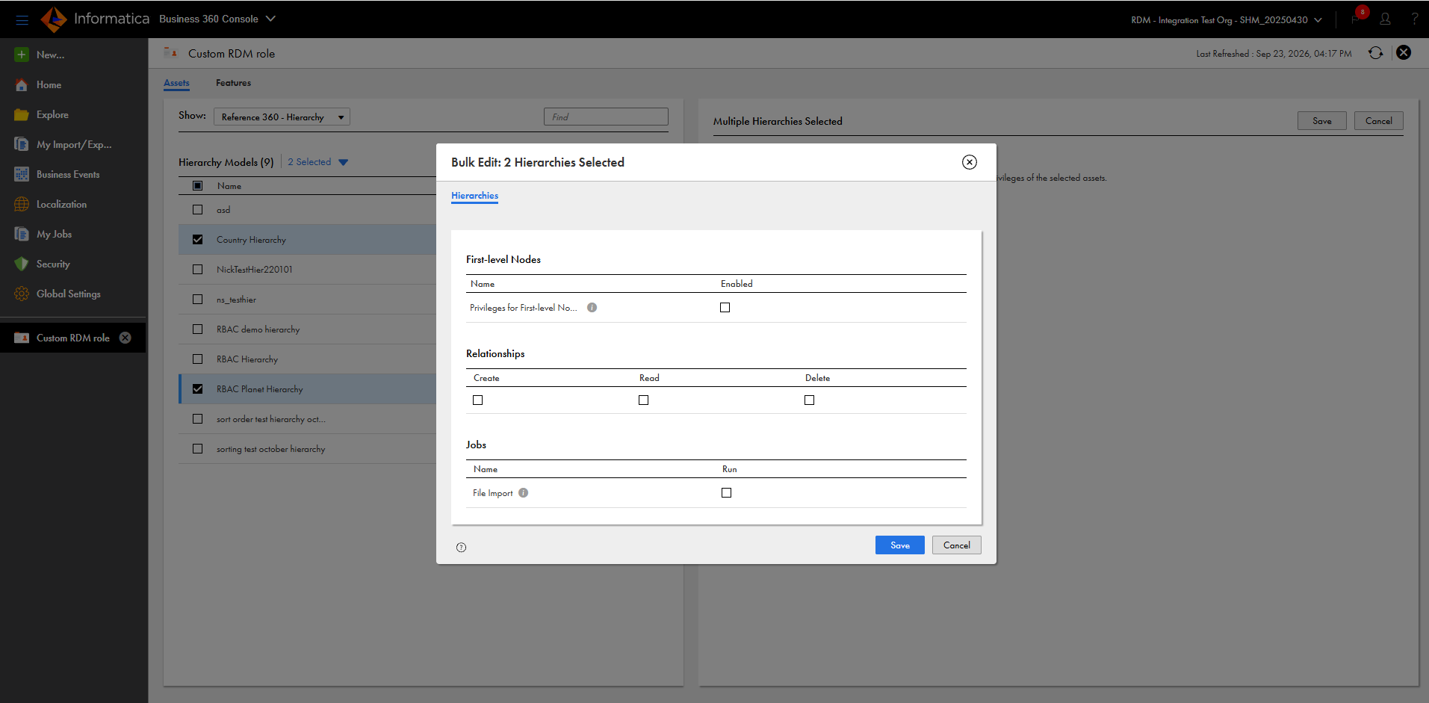Refresh the Custom RDM role page
The height and width of the screenshot is (703, 1429).
point(1375,53)
